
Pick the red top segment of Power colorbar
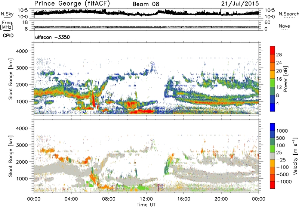(272, 50)
